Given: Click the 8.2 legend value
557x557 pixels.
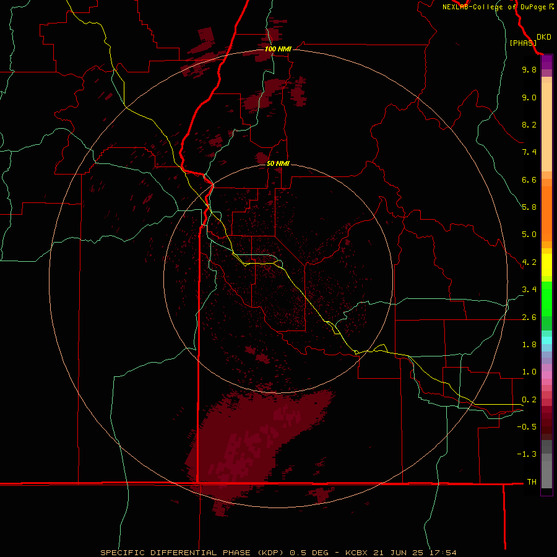Looking at the screenshot, I should pos(529,124).
